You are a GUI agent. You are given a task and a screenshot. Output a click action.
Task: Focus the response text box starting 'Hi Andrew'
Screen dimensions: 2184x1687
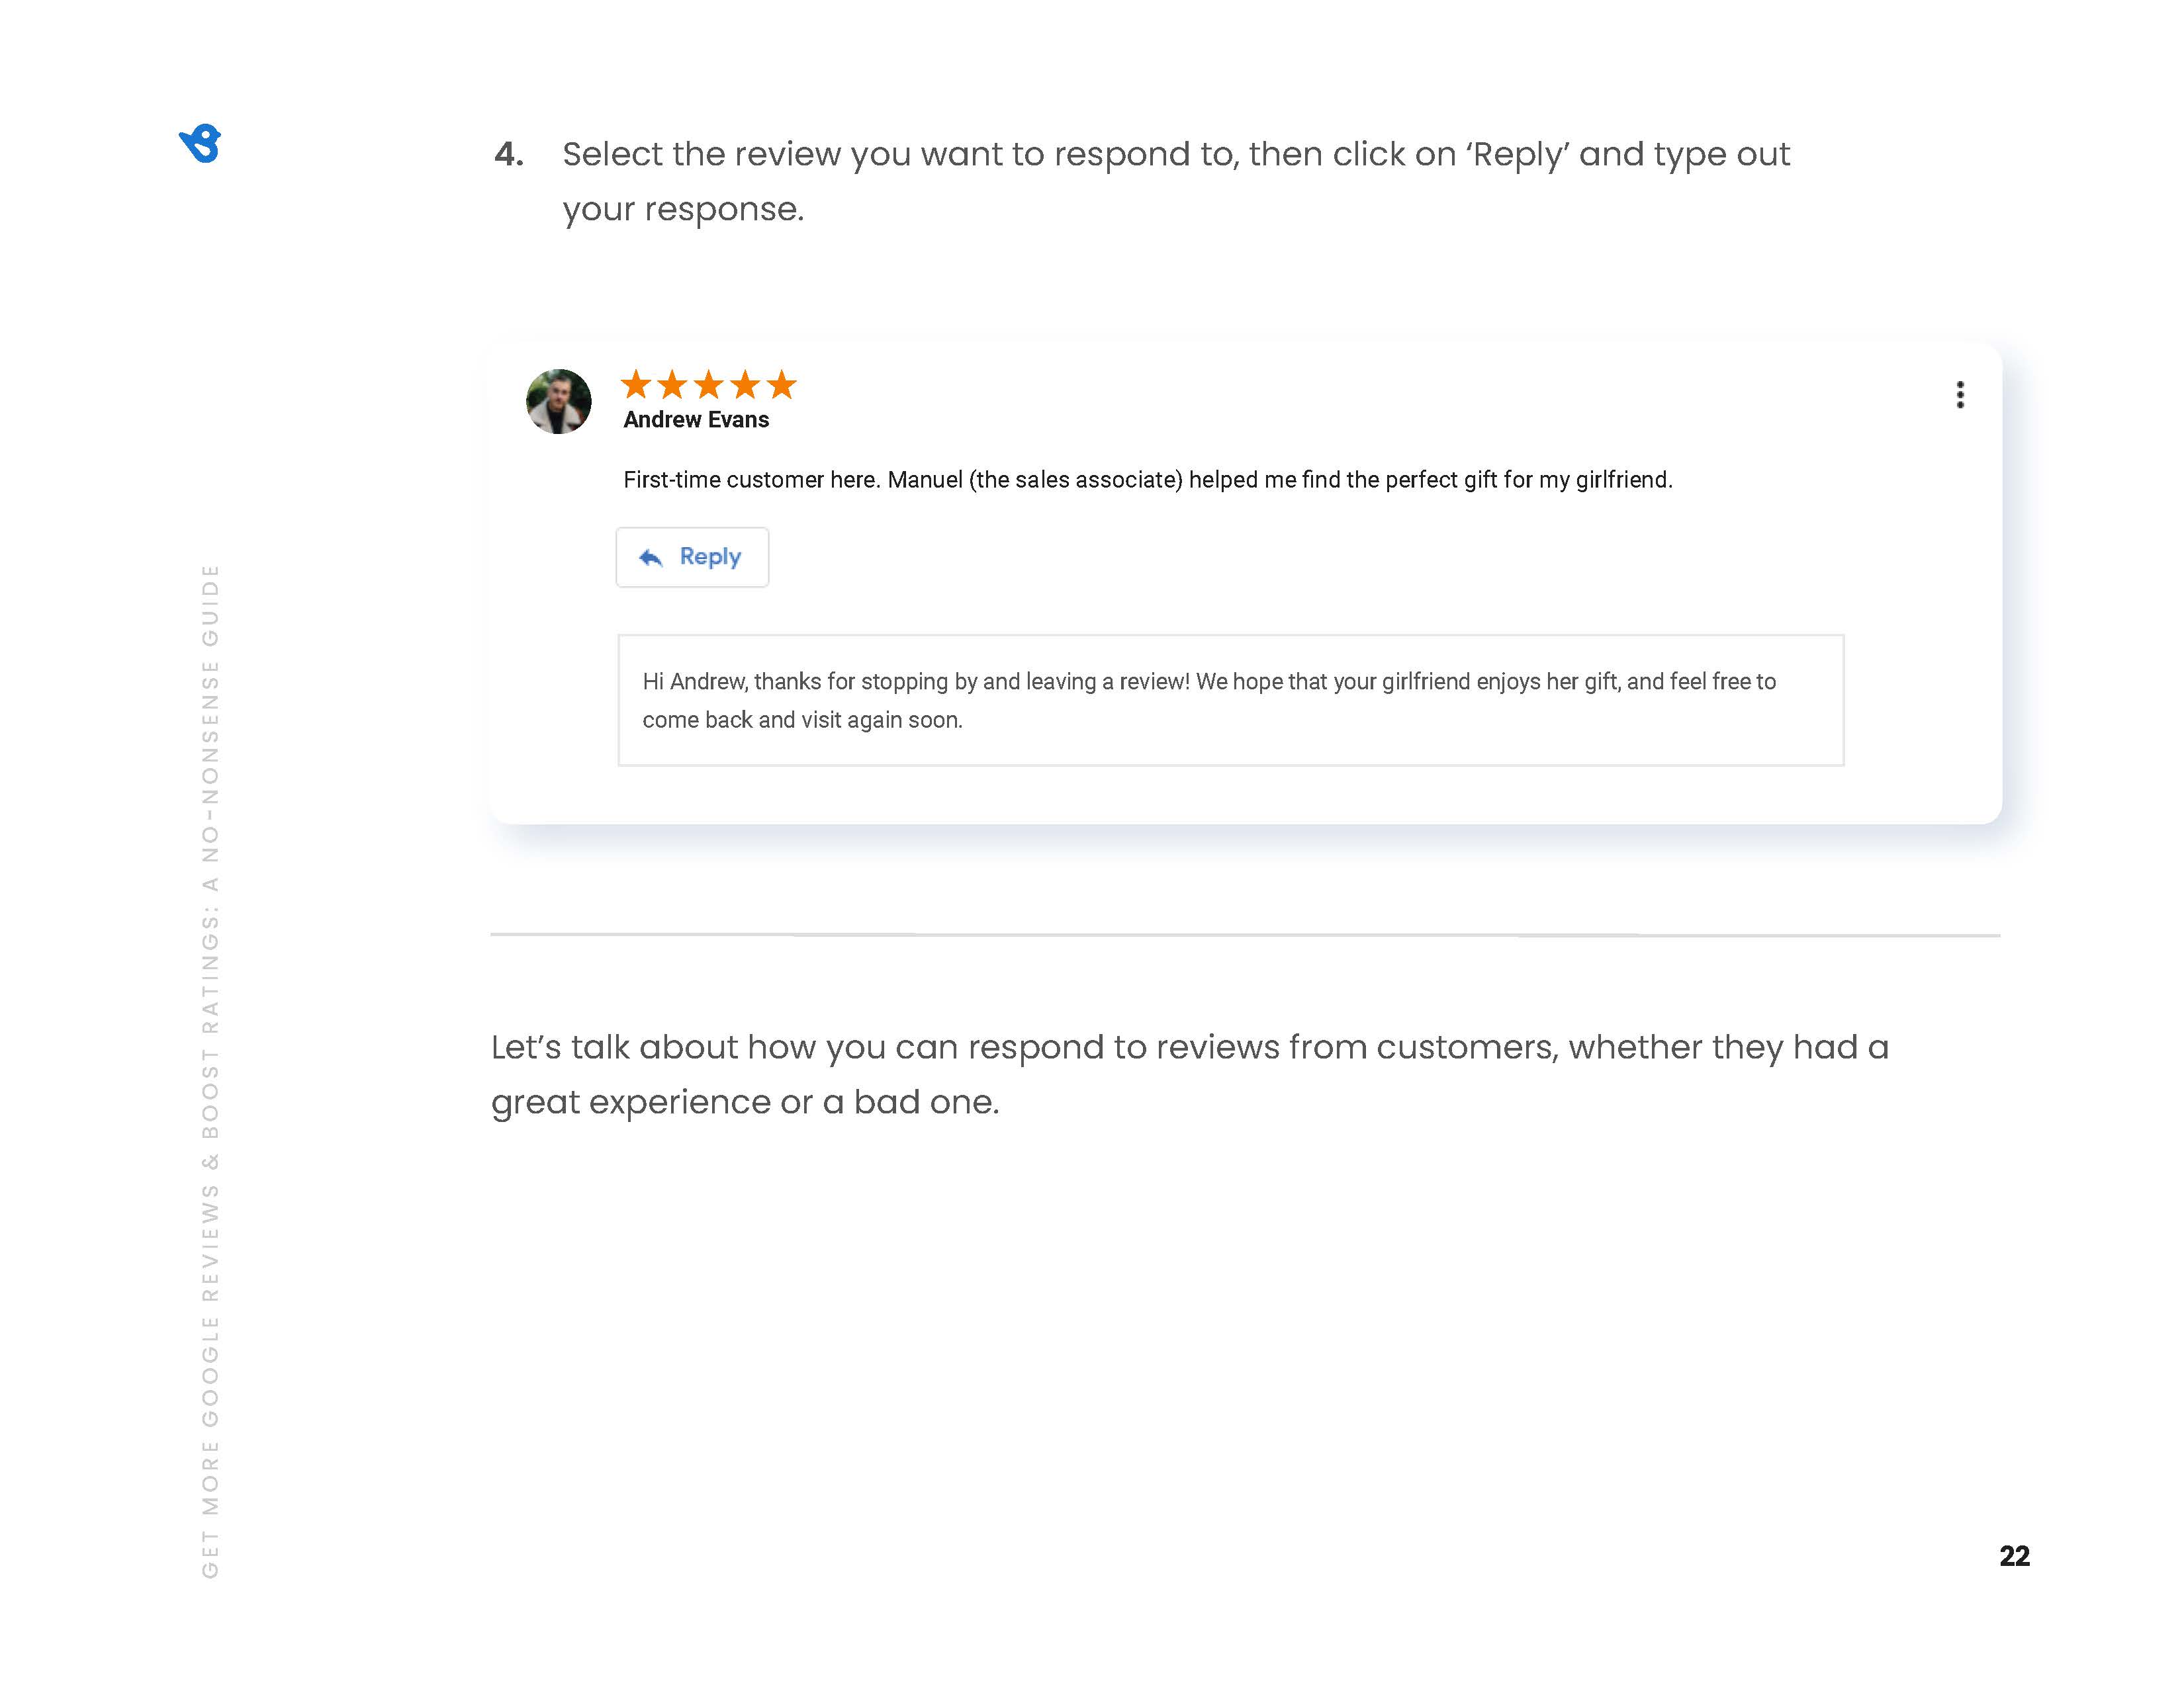point(1230,701)
